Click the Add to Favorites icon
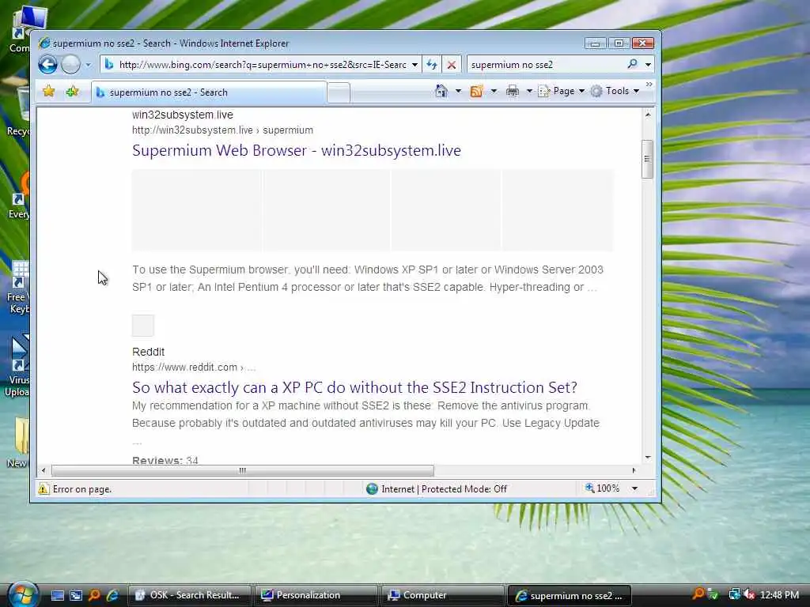Screen dimensions: 810x607 point(72,92)
